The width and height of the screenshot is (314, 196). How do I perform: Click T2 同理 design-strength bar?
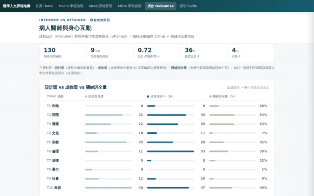(104, 115)
